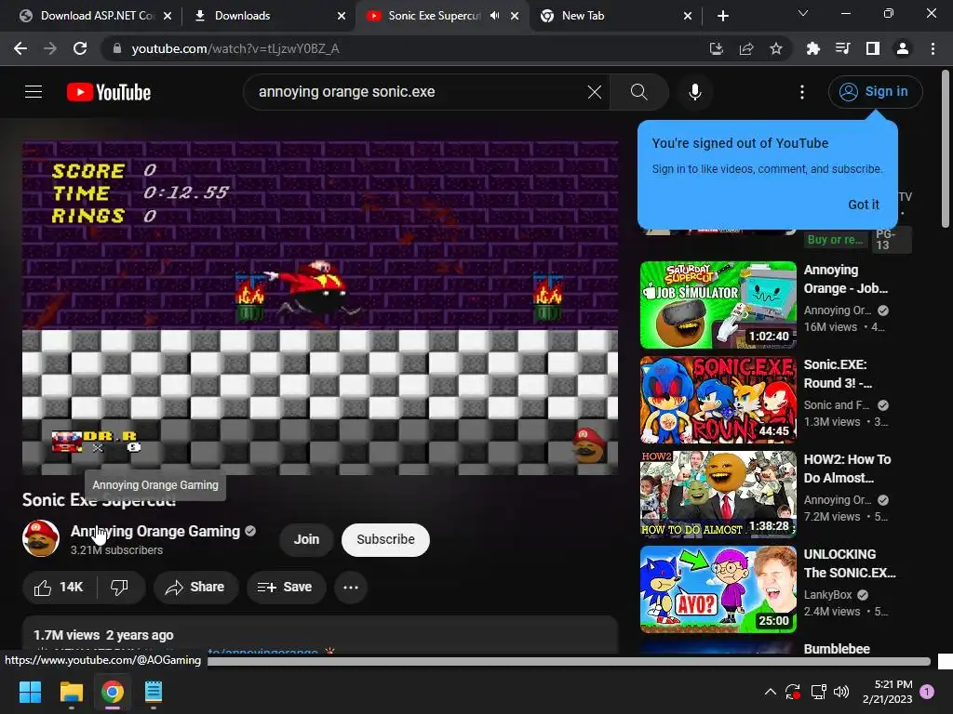Viewport: 953px width, 714px height.
Task: Close the Downloads tab
Action: coord(342,17)
